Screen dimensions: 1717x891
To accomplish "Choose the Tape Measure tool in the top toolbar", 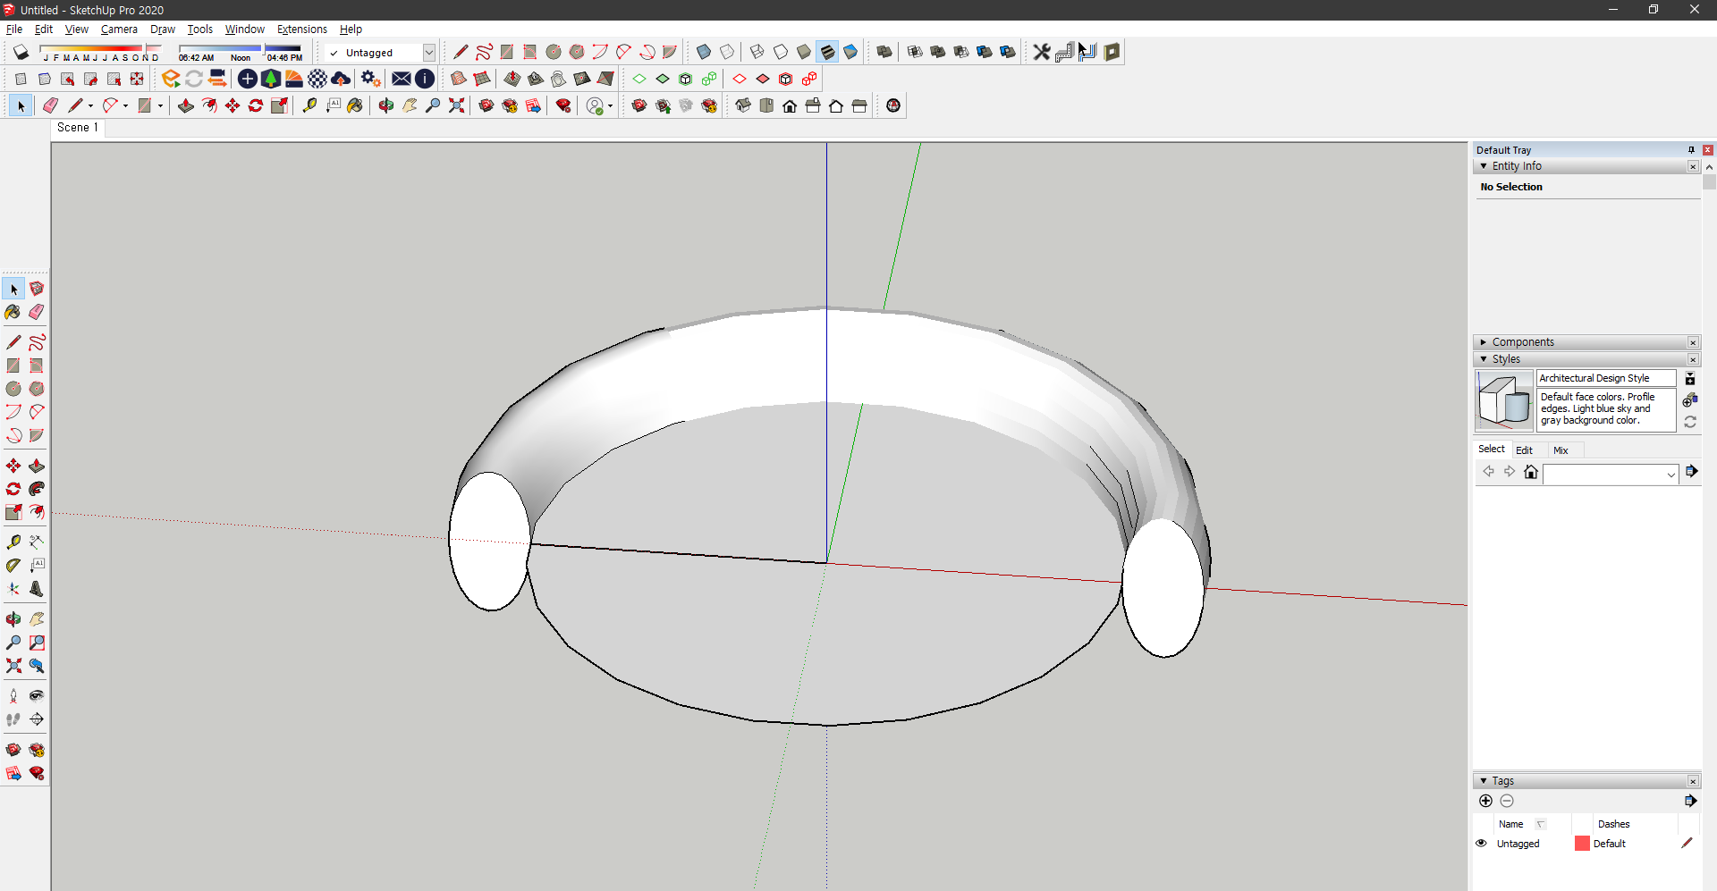I will (309, 105).
